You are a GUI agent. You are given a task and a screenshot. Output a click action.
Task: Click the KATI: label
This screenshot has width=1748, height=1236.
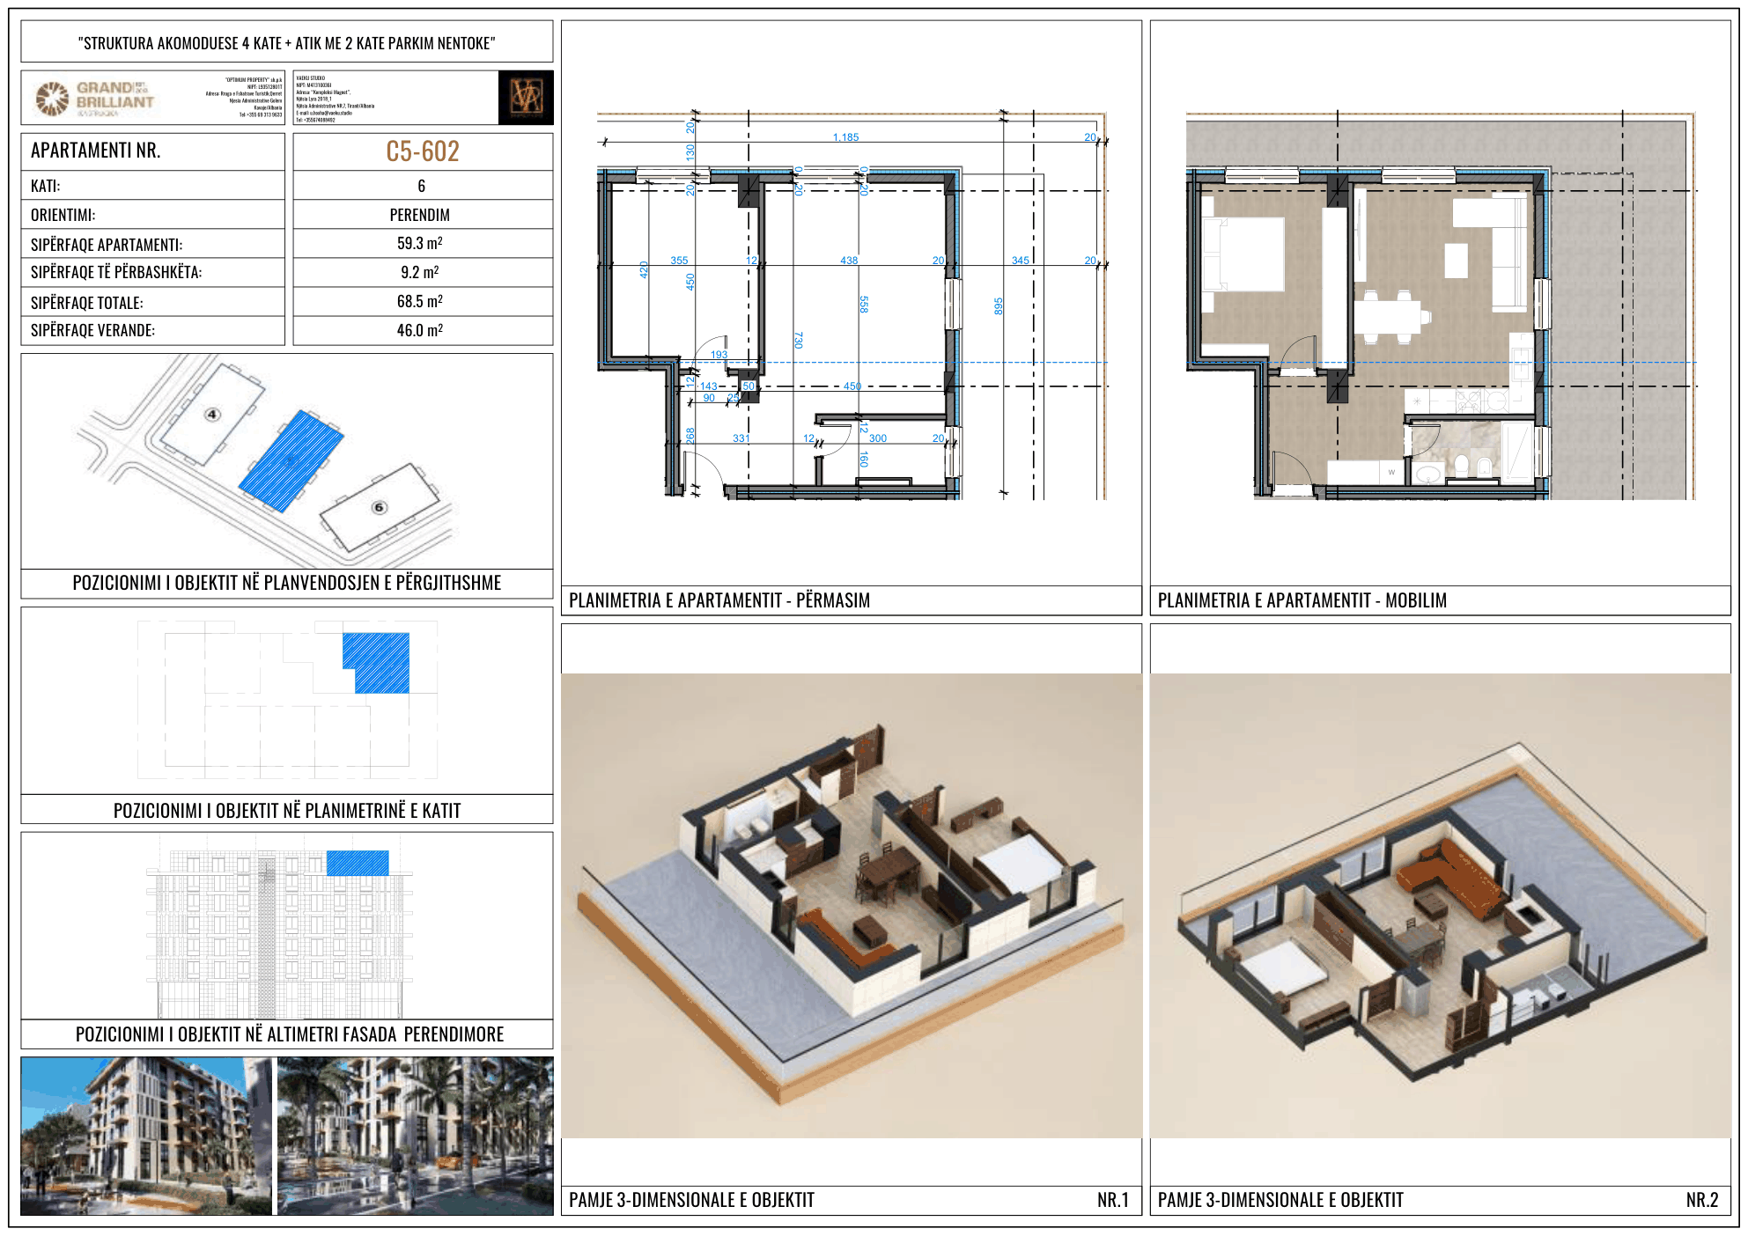tap(46, 186)
